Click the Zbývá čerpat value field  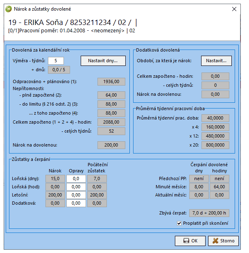click(x=212, y=213)
